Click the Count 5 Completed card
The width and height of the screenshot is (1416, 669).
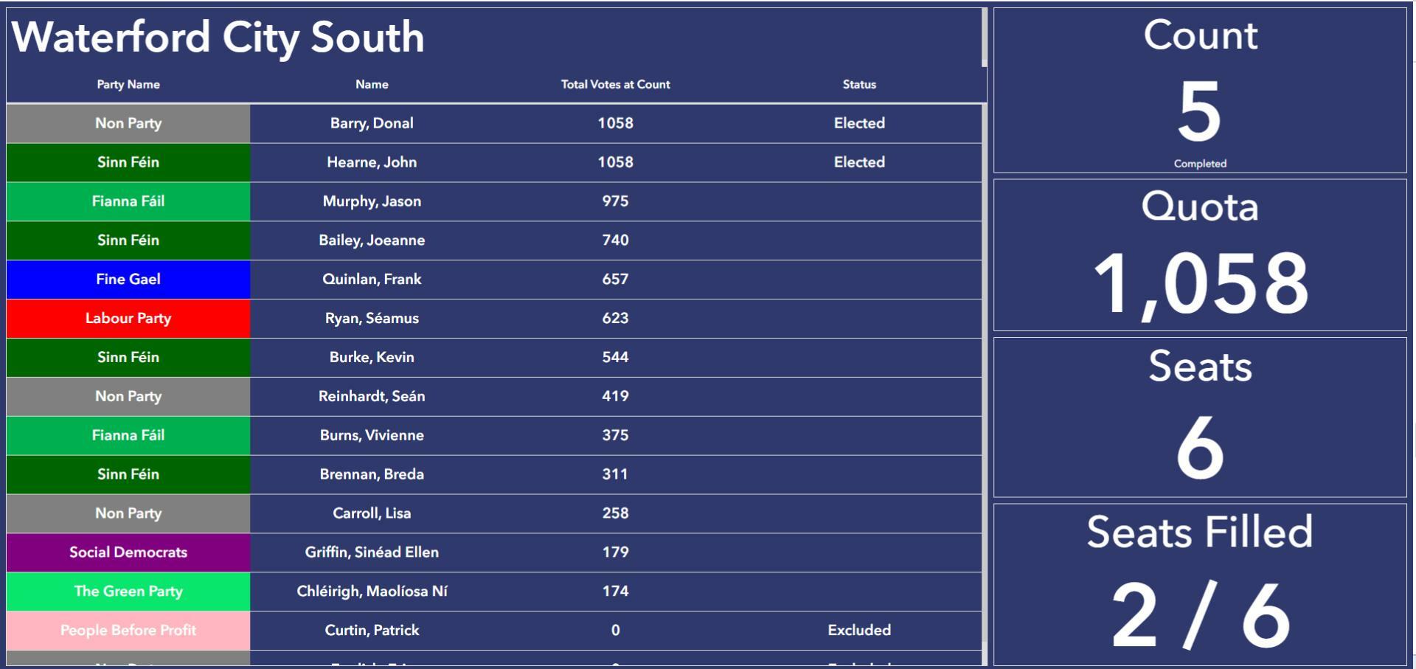tap(1200, 91)
